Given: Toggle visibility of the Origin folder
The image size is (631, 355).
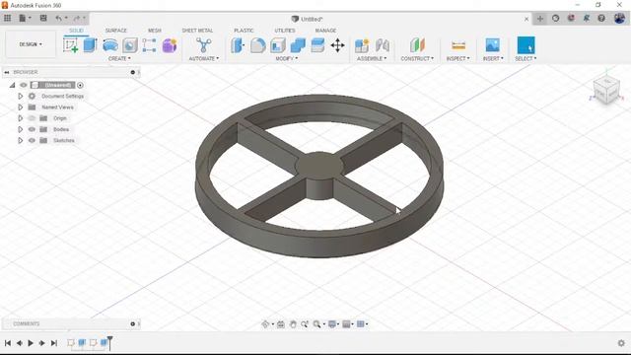Looking at the screenshot, I should 32,118.
